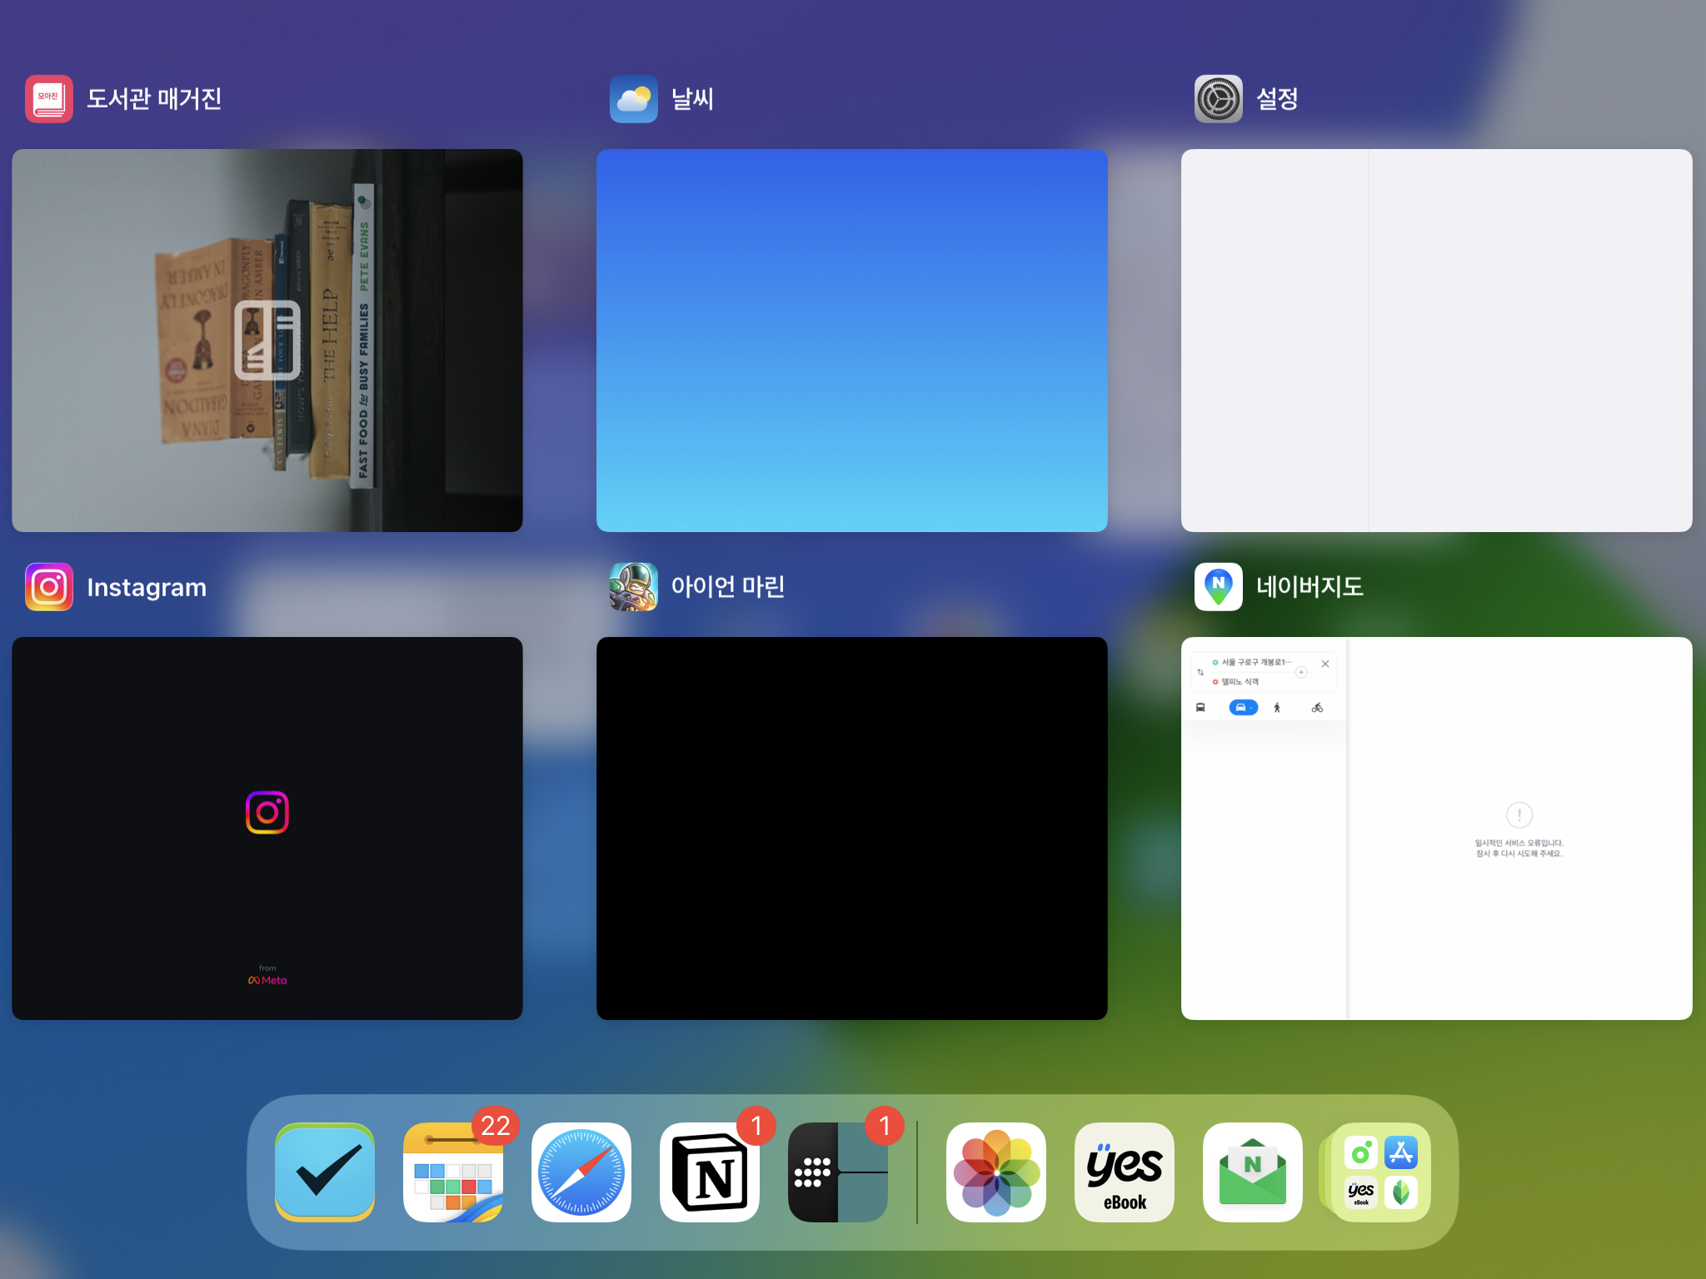This screenshot has width=1706, height=1279.
Task: Tap the 네이버지도 label text
Action: click(x=1309, y=587)
